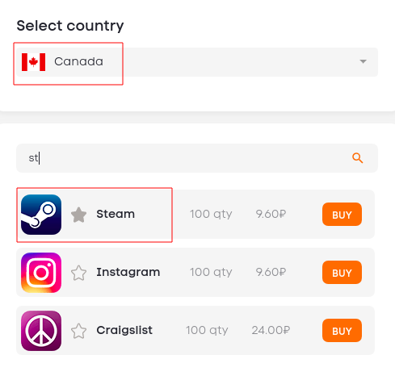
Task: Click the Instagram app icon
Action: (41, 273)
